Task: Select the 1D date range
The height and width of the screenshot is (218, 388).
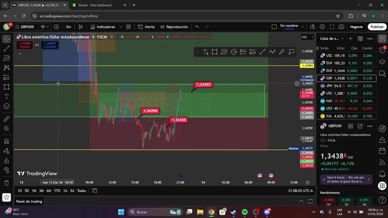Action: tap(20, 191)
